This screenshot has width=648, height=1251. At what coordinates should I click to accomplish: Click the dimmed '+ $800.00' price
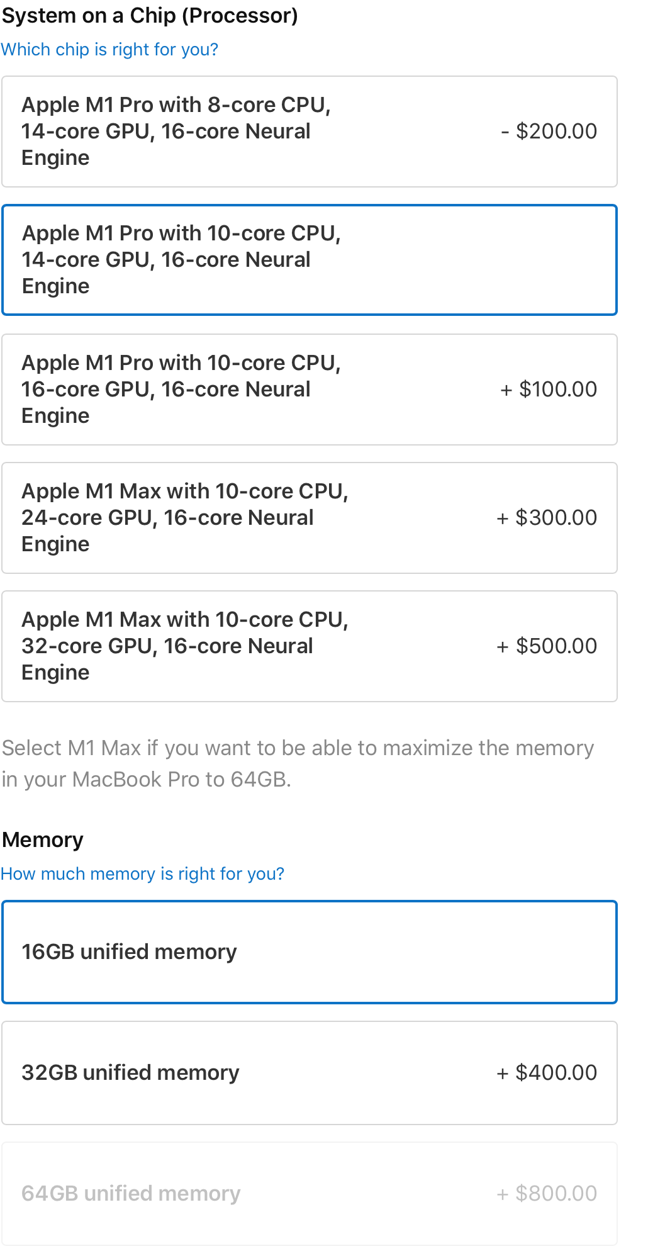(547, 1194)
